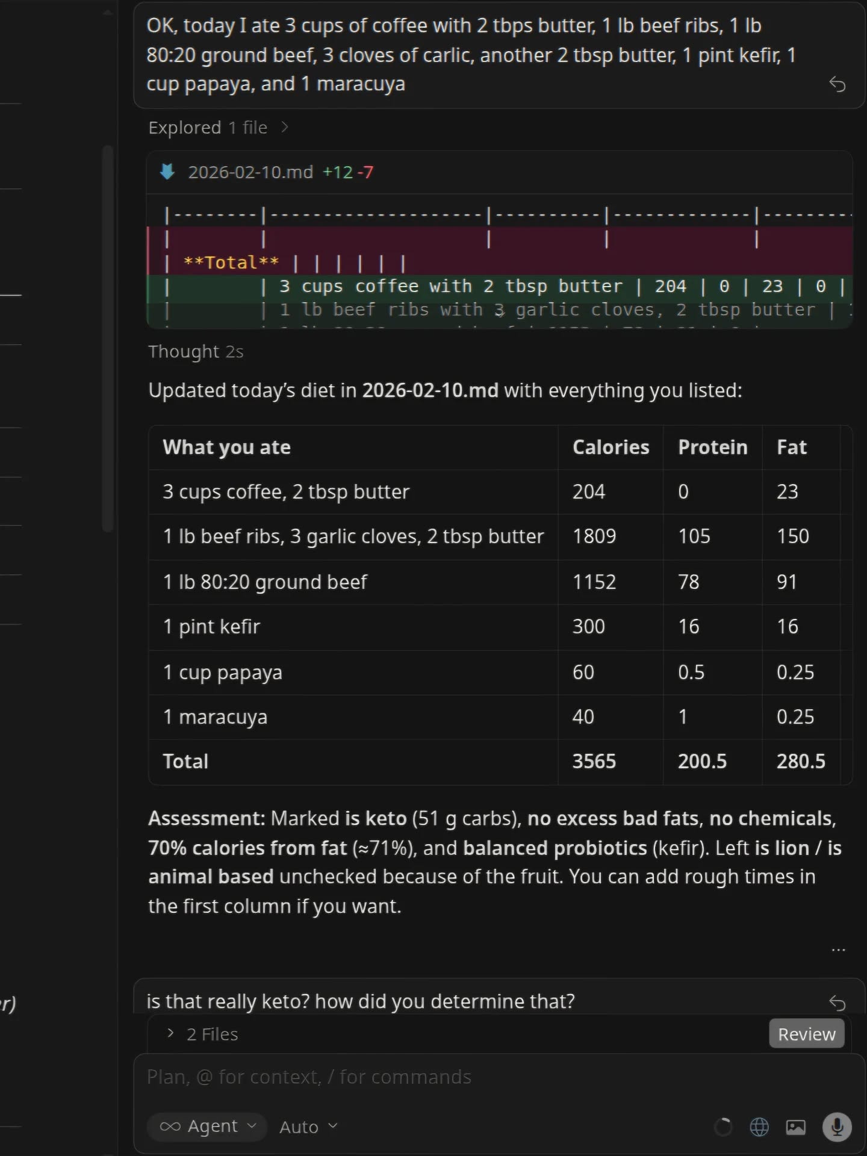Click the 1 cup papaya row label
Viewport: 867px width, 1156px height.
click(x=223, y=673)
